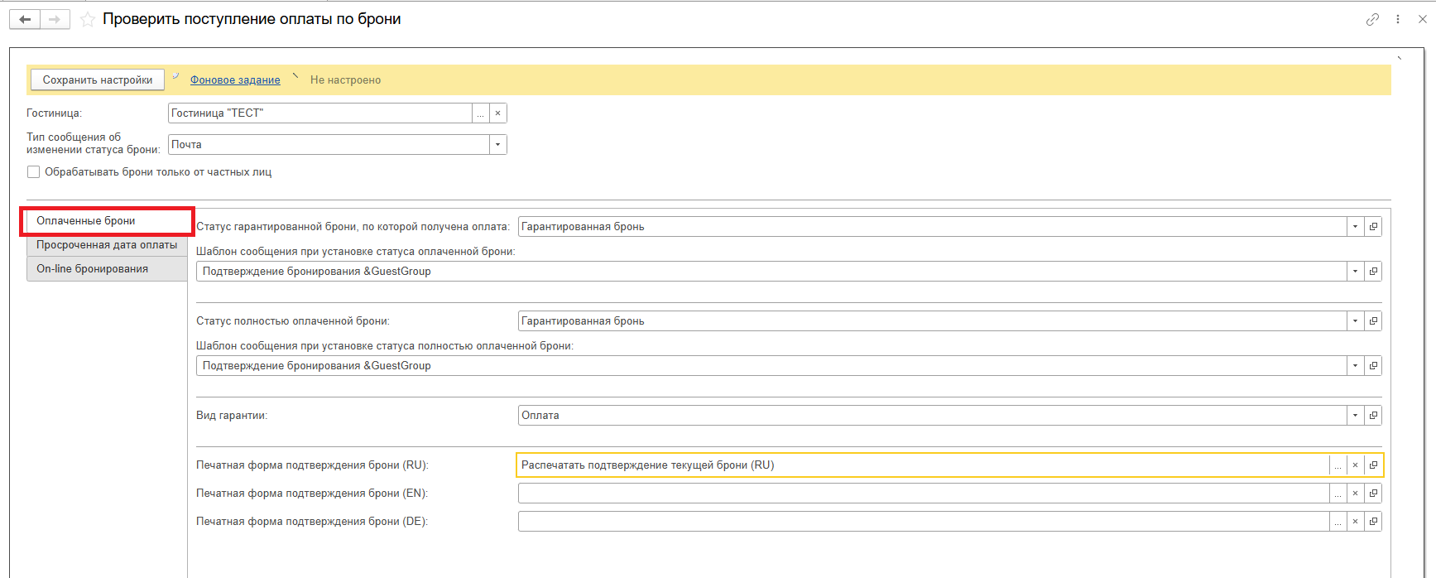The image size is (1436, 578).
Task: Open Печатная форма (DE) item card
Action: point(1373,522)
